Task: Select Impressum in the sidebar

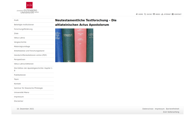Action: click(33, 97)
